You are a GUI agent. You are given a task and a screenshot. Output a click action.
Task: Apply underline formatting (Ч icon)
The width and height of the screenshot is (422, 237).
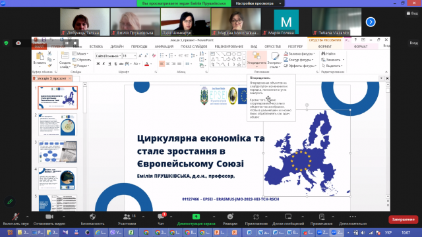(109, 64)
